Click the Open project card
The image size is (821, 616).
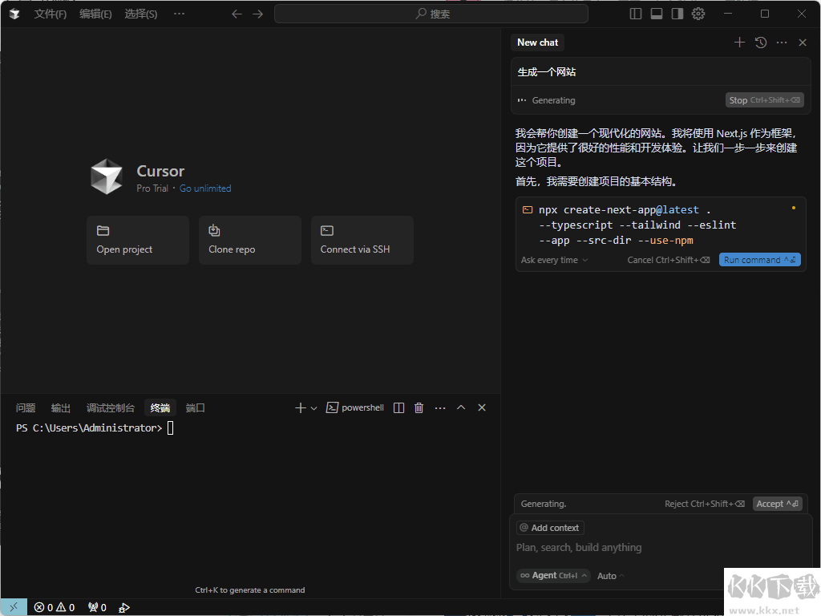point(138,240)
